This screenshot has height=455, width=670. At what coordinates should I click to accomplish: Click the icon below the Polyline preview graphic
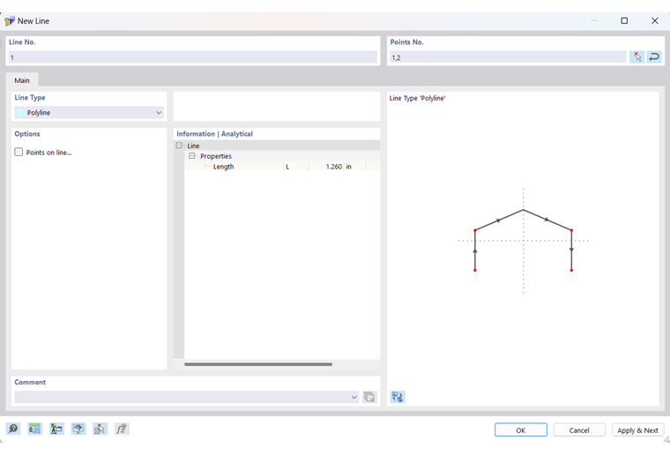coord(398,397)
